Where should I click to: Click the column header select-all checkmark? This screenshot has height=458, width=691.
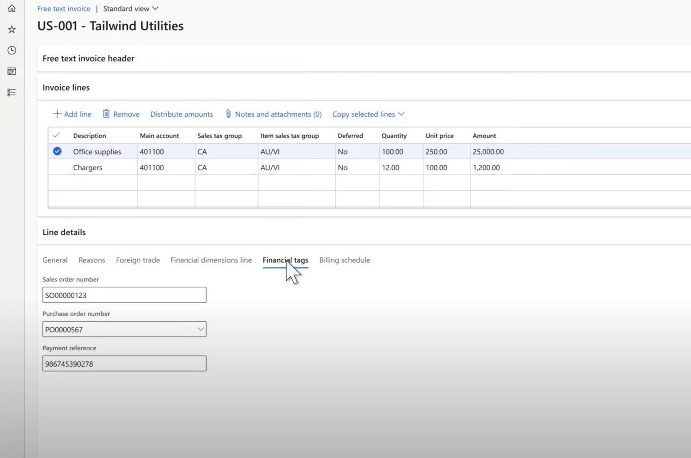pyautogui.click(x=57, y=135)
